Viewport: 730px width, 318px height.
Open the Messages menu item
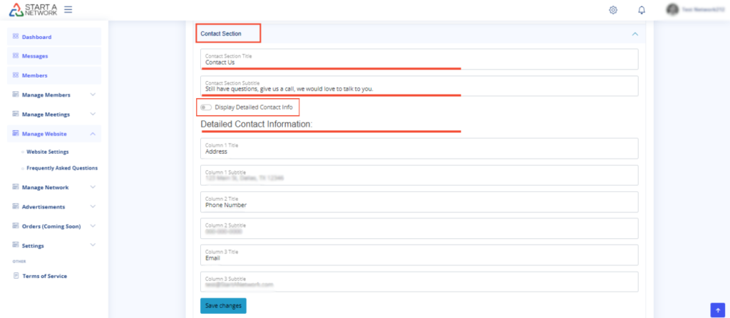click(36, 55)
